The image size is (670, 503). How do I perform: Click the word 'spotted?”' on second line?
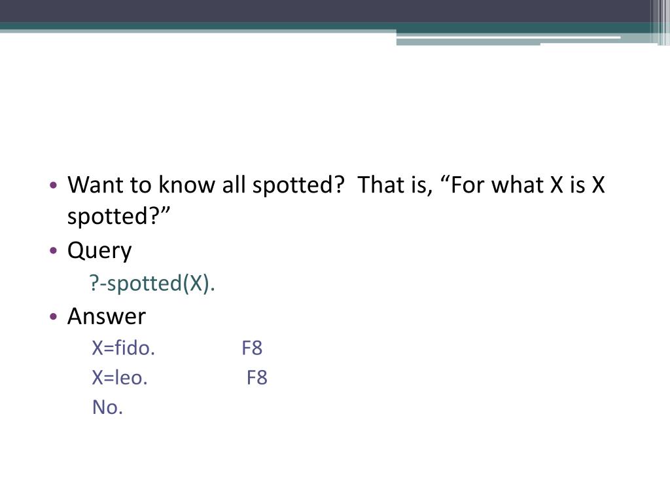[119, 216]
